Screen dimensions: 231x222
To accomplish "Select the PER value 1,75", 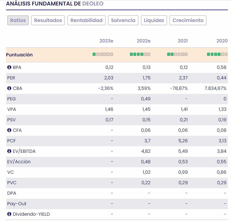I will 146,78.
